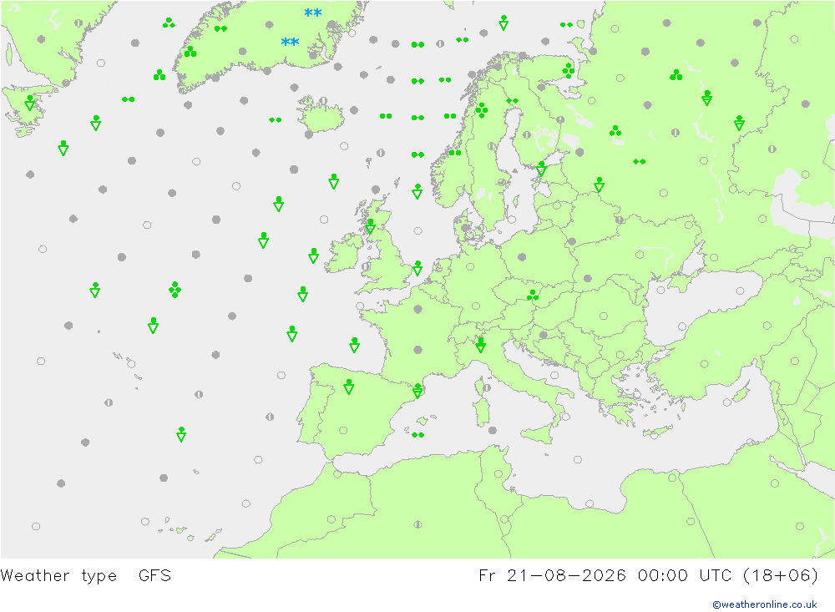Image resolution: width=835 pixels, height=612 pixels.
Task: Select the four-dot heavy rain symbol in the mid-Atlantic
Action: point(175,290)
